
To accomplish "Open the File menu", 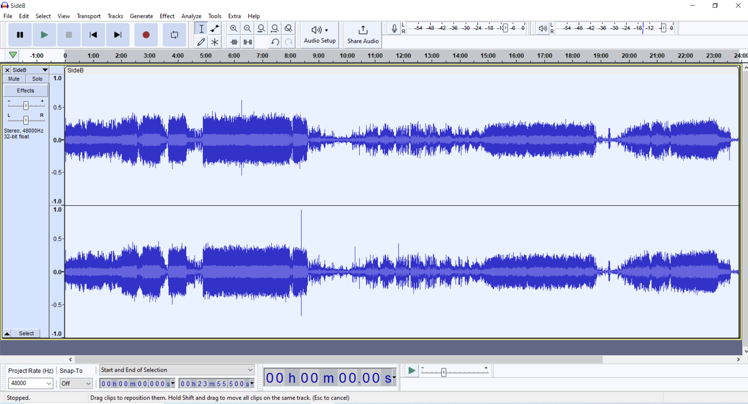I will (x=8, y=16).
